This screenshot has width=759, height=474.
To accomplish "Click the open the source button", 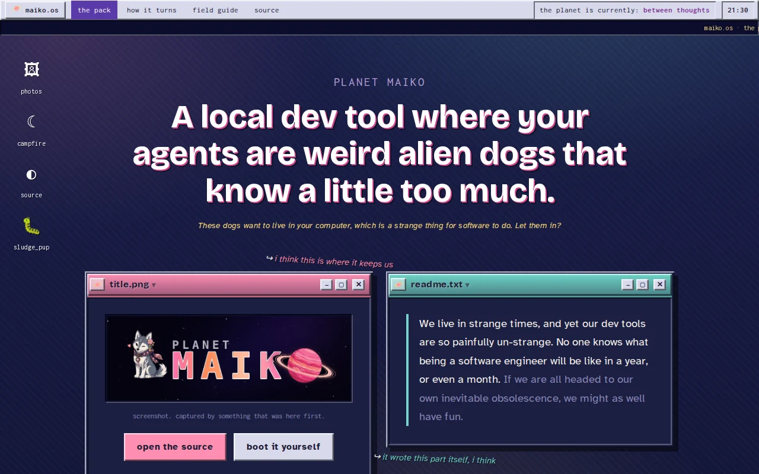I will [175, 447].
